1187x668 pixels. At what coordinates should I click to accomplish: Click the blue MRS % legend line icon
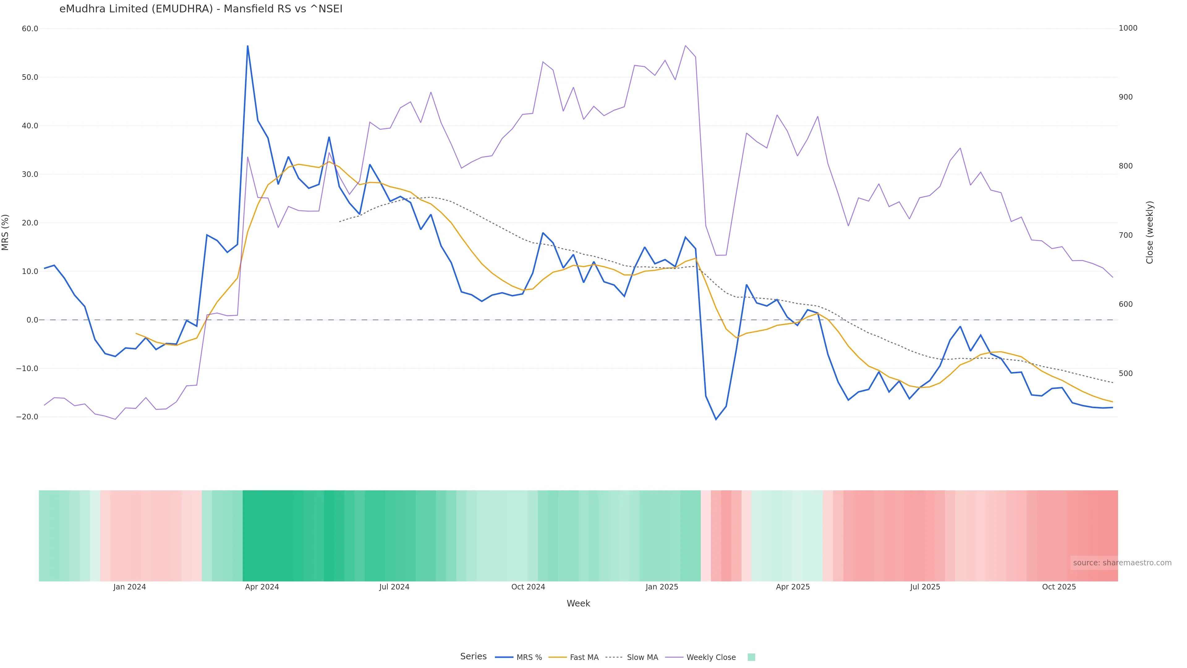point(504,657)
